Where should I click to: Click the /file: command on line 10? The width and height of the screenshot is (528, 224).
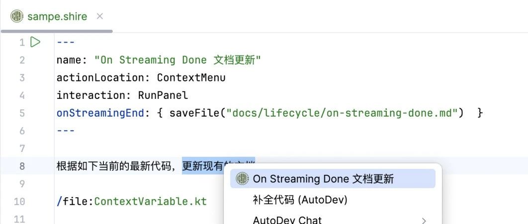(x=75, y=202)
